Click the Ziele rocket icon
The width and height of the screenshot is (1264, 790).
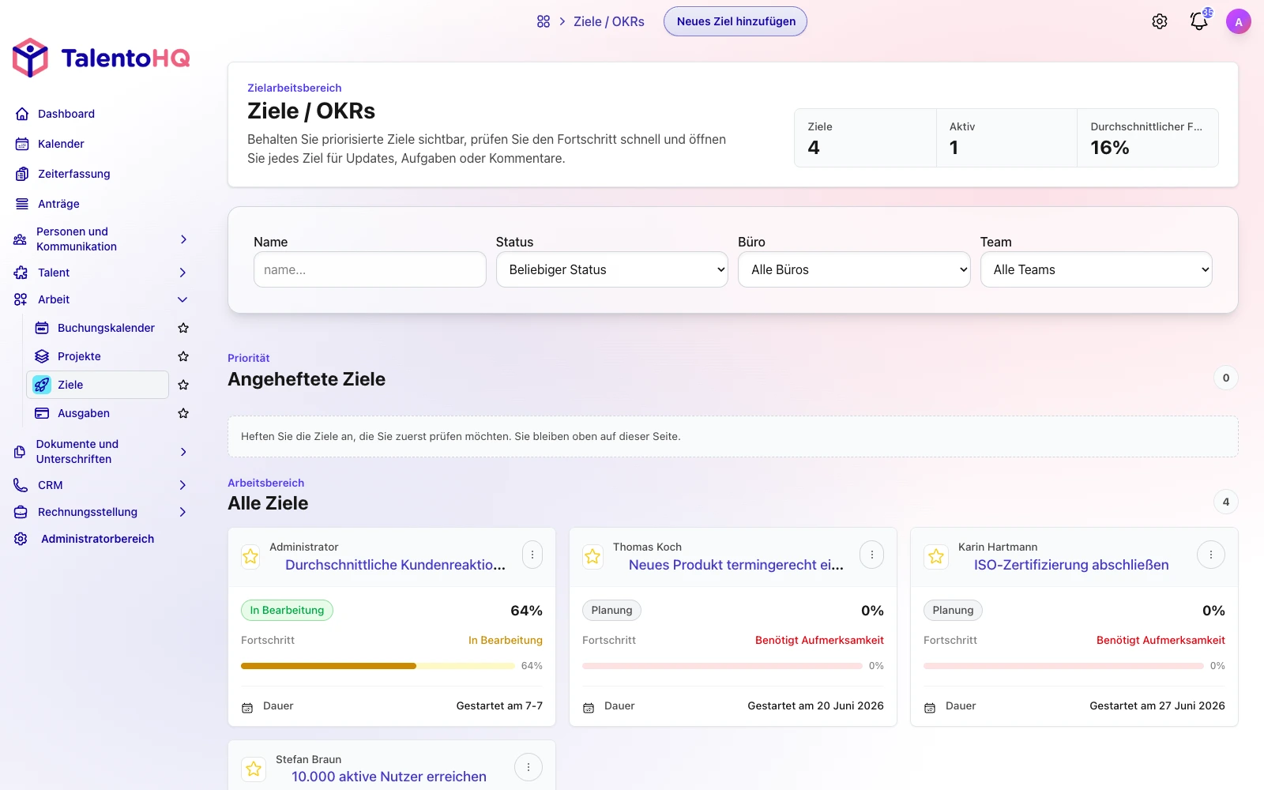[42, 385]
